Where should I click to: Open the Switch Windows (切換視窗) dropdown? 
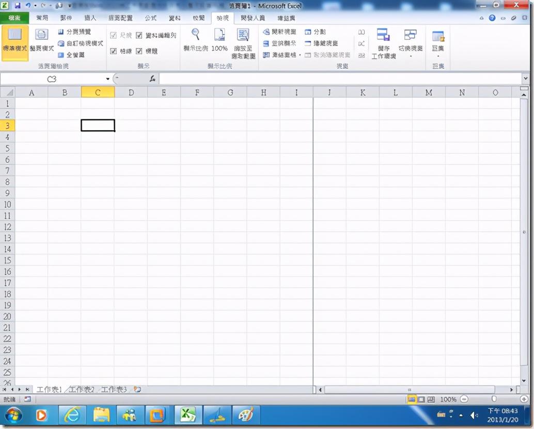click(411, 43)
